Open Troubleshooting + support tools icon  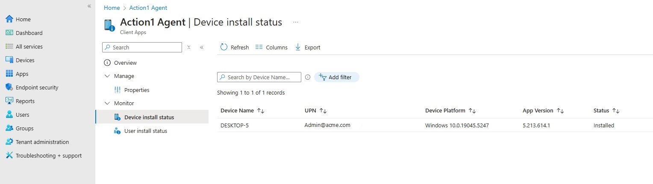click(x=9, y=155)
